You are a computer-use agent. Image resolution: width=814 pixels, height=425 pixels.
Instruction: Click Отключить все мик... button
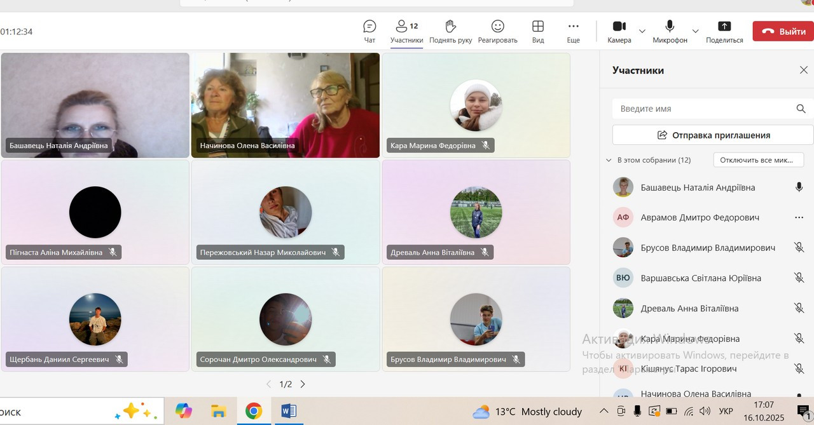(758, 160)
